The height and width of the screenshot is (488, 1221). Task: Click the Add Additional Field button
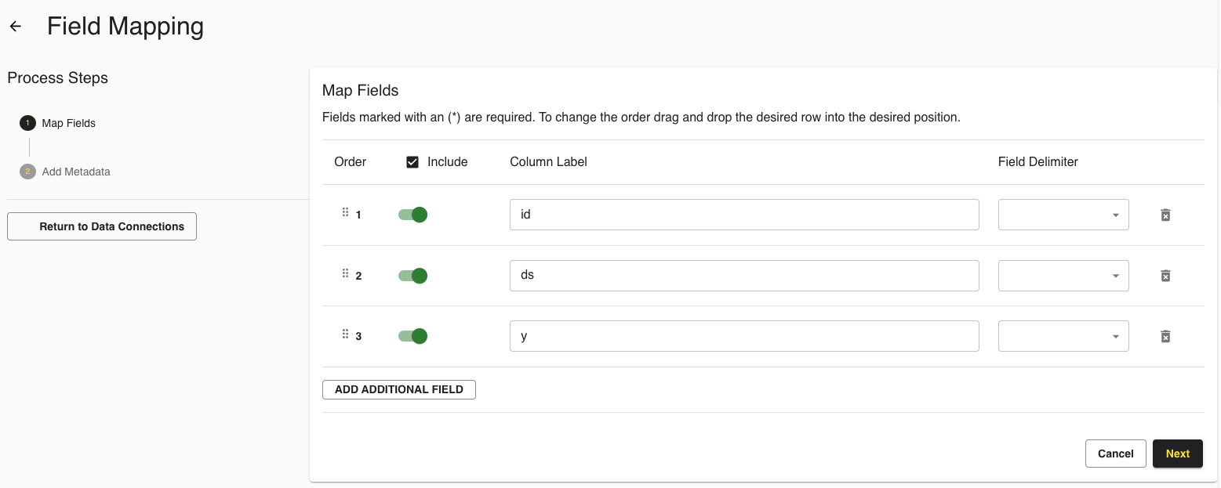click(x=398, y=389)
